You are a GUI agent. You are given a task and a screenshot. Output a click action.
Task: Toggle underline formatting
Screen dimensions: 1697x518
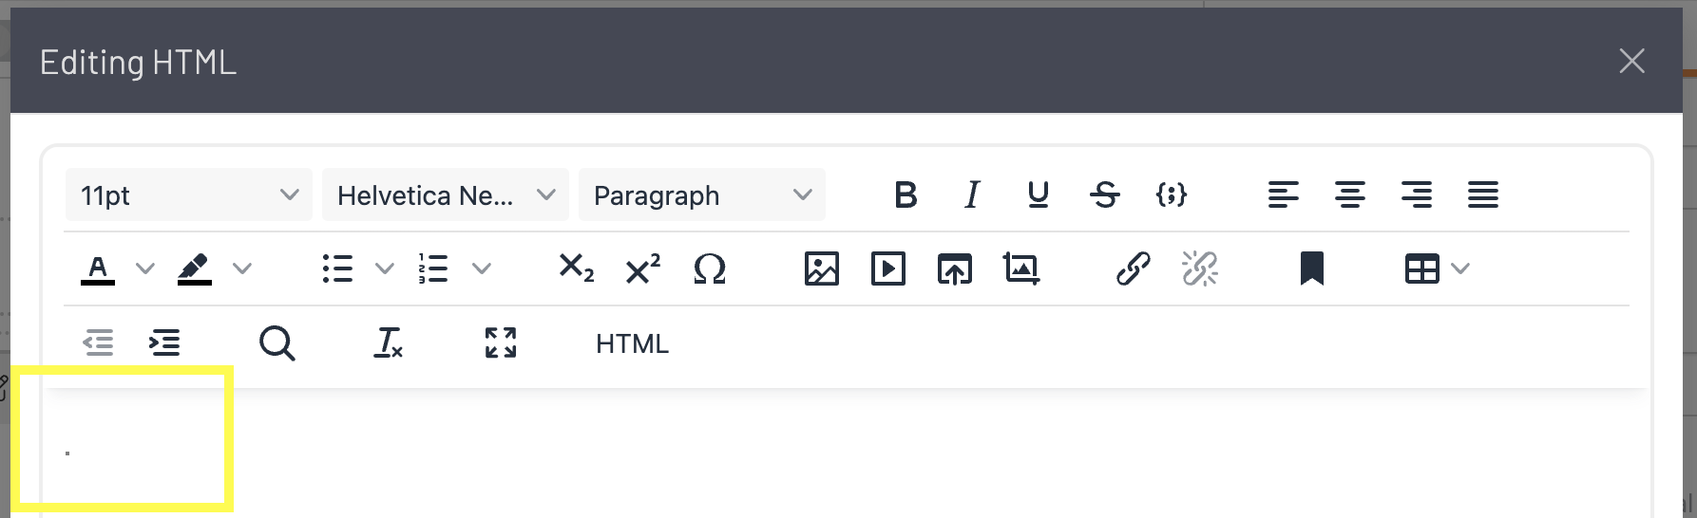click(1038, 195)
